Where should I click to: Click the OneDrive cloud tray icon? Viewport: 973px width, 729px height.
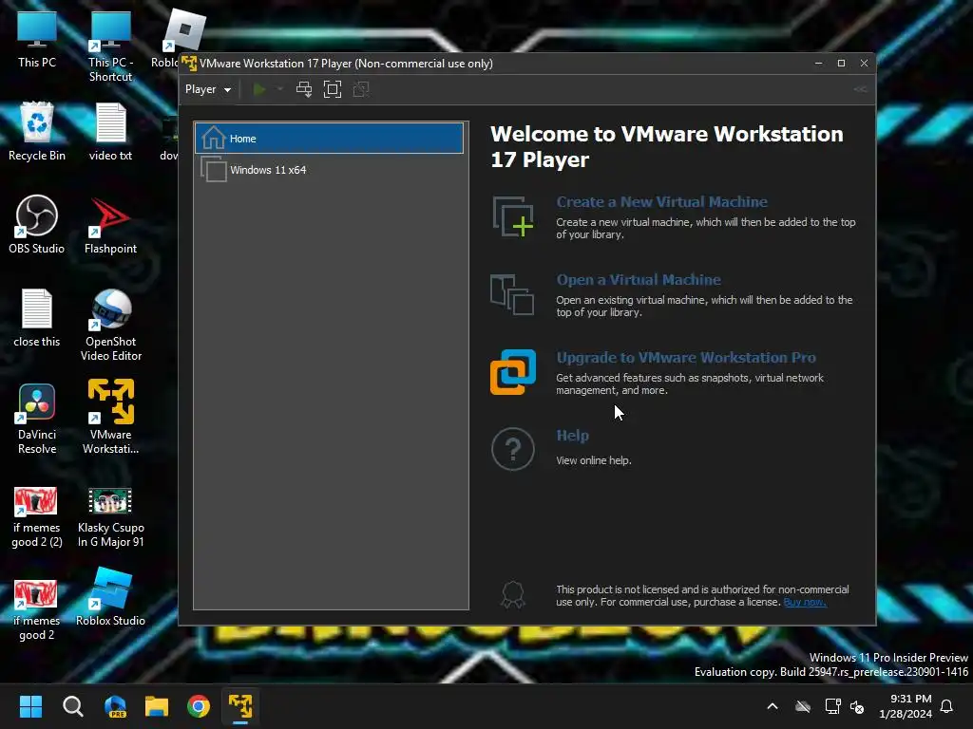coord(803,706)
